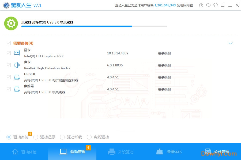Screen dimensions: 241x160
Task: Click the 声卡 speaker icon
Action: click(17, 65)
